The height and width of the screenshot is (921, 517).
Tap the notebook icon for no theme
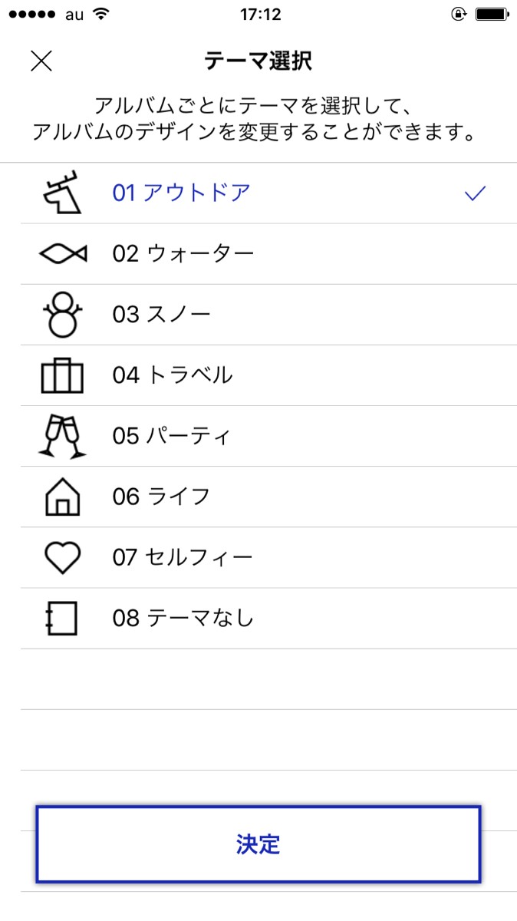61,618
